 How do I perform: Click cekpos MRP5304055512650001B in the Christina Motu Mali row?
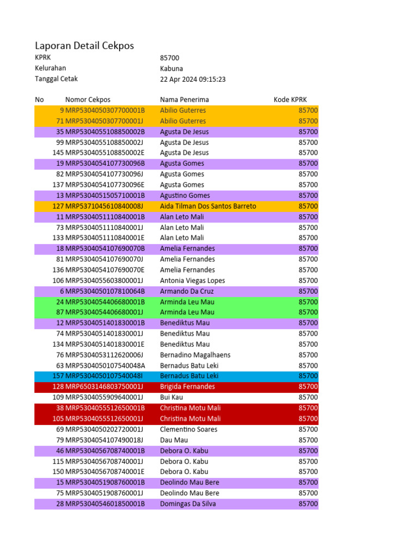[x=105, y=408]
